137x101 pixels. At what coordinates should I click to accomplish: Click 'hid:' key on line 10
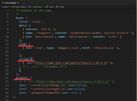(29, 37)
